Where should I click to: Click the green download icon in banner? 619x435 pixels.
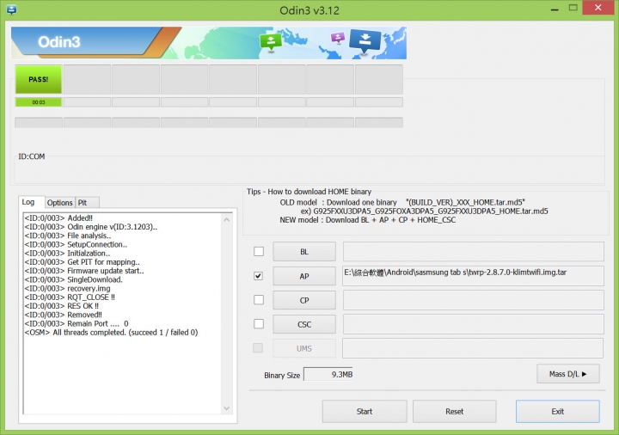(271, 41)
